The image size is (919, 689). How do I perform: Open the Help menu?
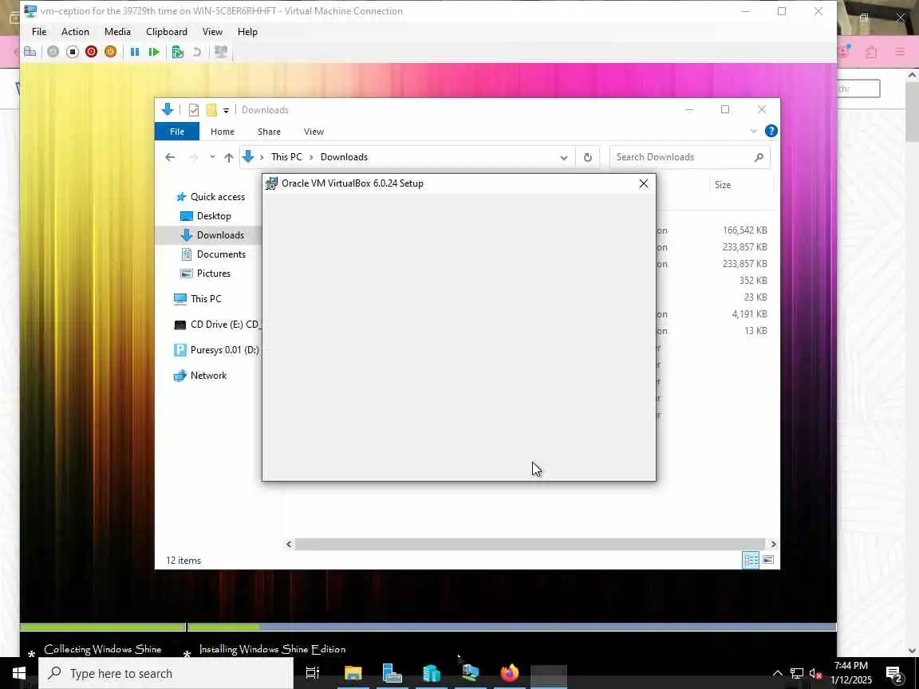point(247,32)
